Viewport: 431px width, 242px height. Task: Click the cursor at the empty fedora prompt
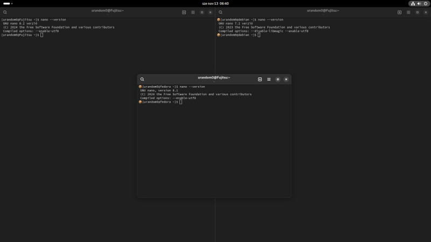pyautogui.click(x=180, y=102)
